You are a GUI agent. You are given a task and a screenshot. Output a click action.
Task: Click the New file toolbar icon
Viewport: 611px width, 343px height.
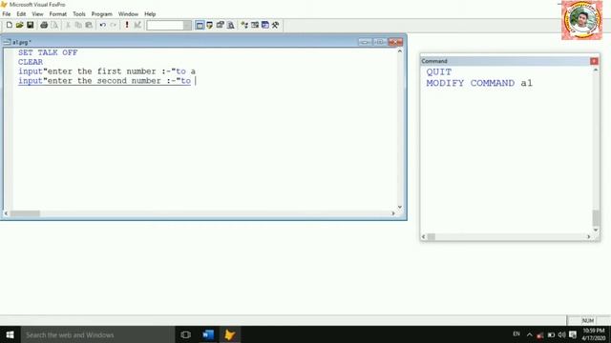[9, 26]
